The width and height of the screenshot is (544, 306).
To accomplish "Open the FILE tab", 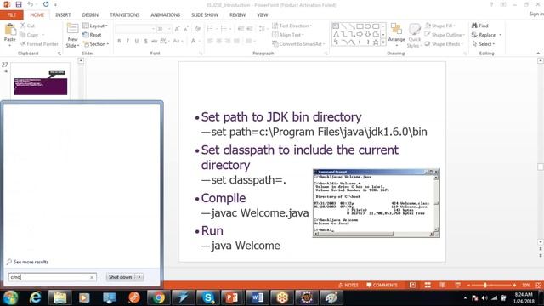I will click(x=12, y=15).
